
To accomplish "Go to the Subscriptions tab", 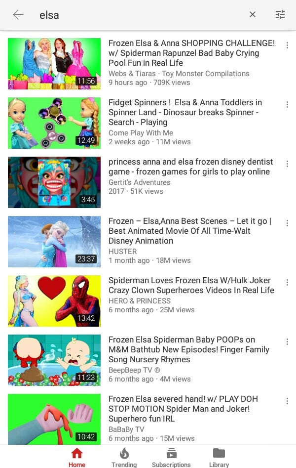I will point(171,457).
